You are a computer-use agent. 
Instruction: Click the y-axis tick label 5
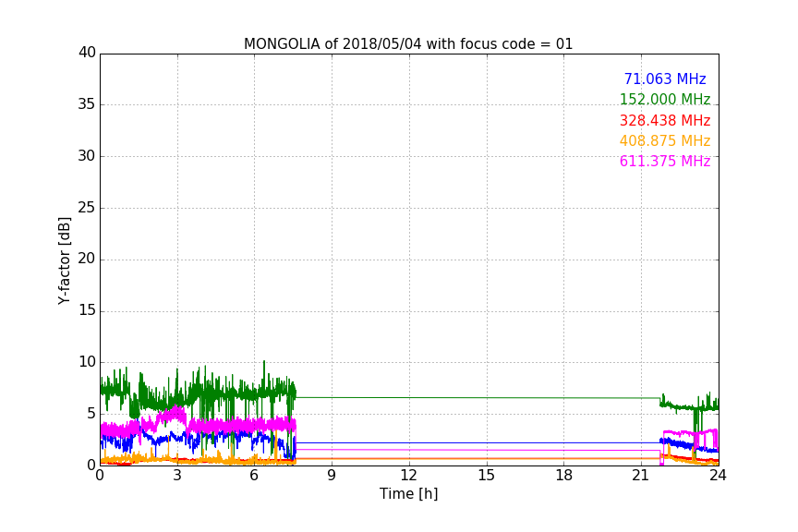[x=91, y=414]
